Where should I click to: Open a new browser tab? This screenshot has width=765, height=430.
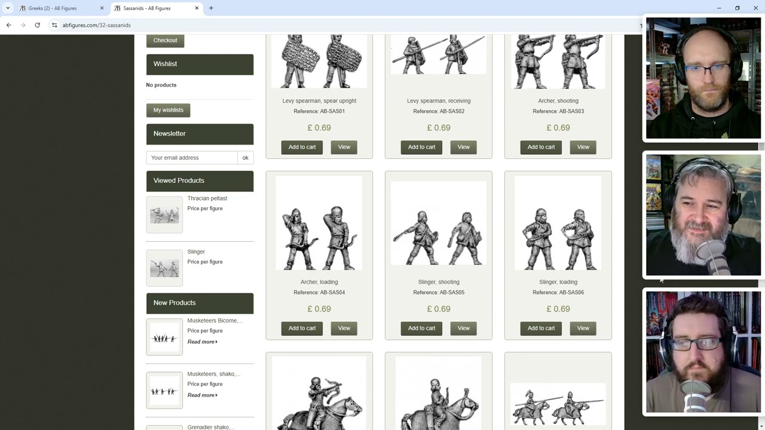tap(211, 8)
